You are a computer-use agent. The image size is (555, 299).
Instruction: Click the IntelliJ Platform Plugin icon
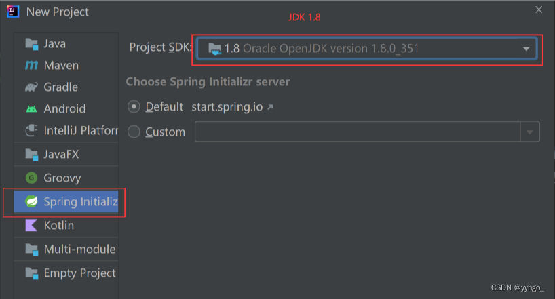click(31, 130)
